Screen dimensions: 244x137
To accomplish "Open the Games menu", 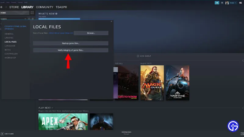I will pos(20,2).
